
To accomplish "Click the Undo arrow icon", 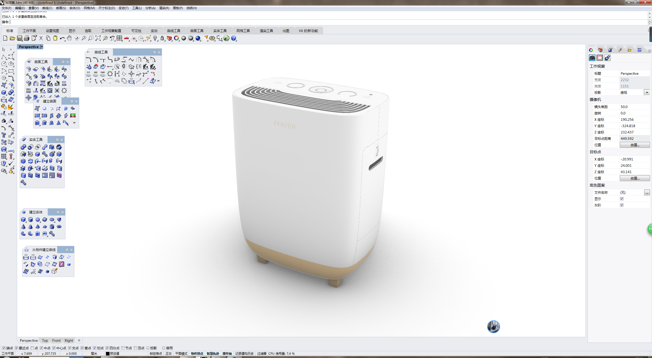I will coord(62,38).
